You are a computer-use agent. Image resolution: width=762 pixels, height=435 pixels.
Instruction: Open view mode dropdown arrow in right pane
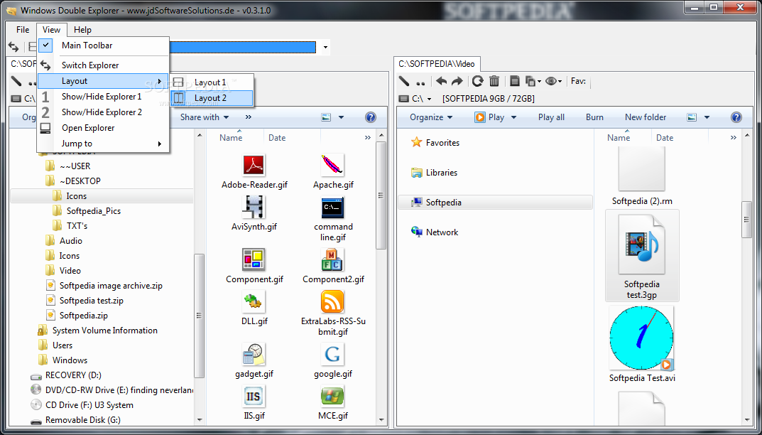tap(707, 117)
